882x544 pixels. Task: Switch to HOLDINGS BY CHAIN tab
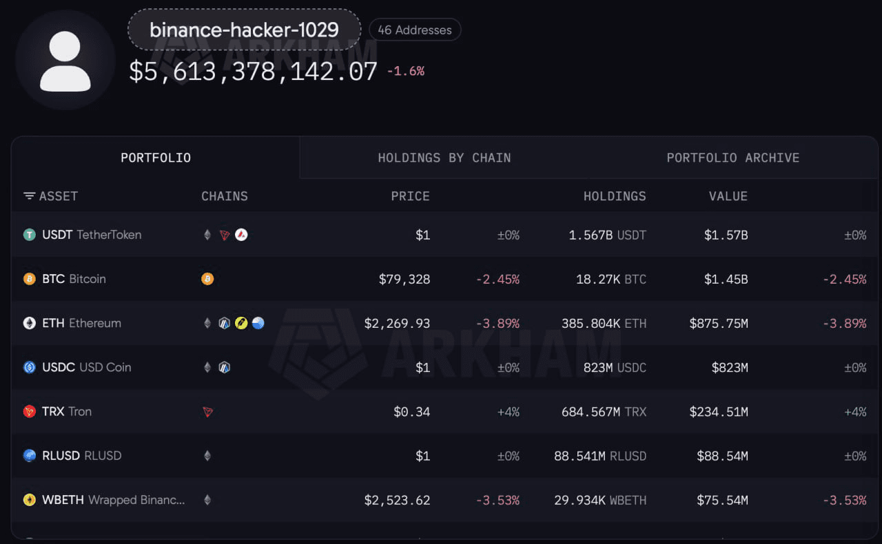pos(444,158)
